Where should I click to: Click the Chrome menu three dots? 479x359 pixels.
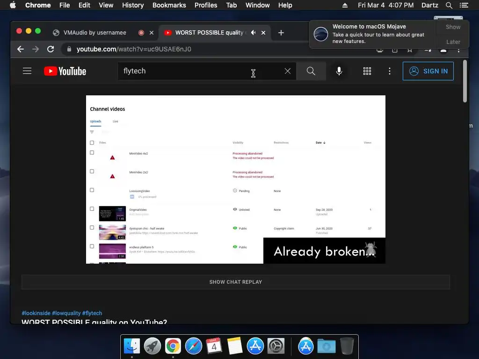(458, 50)
